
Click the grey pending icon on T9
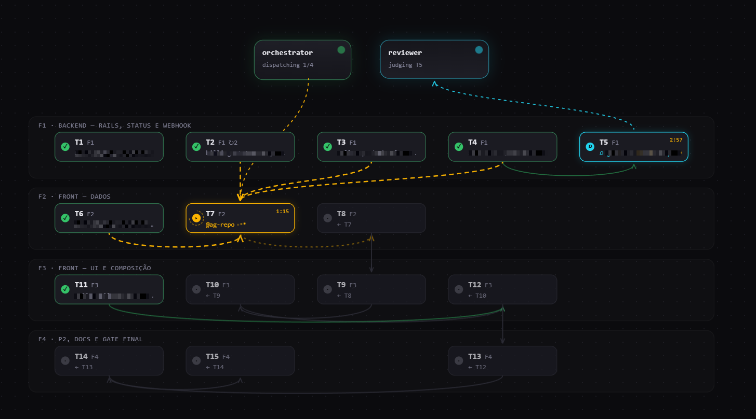327,289
